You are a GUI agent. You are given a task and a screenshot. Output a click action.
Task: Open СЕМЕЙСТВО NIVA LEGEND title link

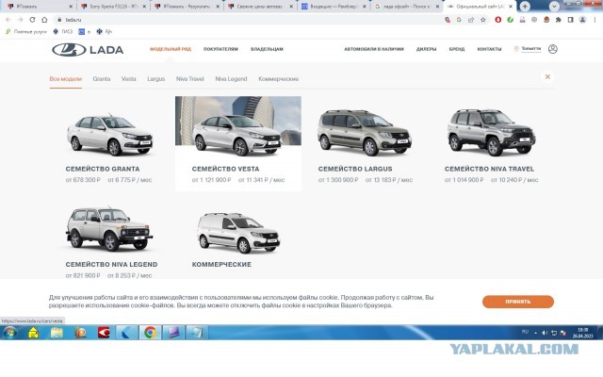(x=111, y=265)
